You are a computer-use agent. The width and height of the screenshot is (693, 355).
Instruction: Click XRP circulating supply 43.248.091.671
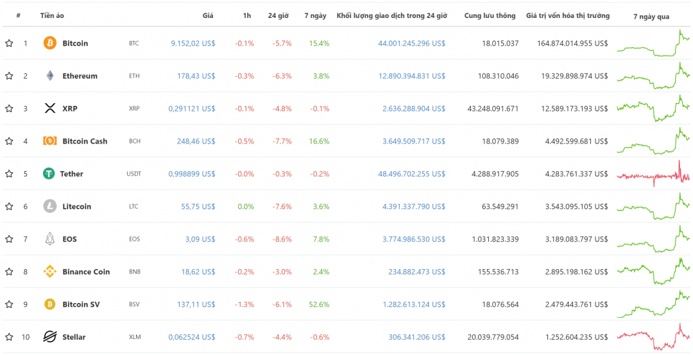point(493,109)
